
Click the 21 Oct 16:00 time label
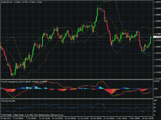click(83, 118)
